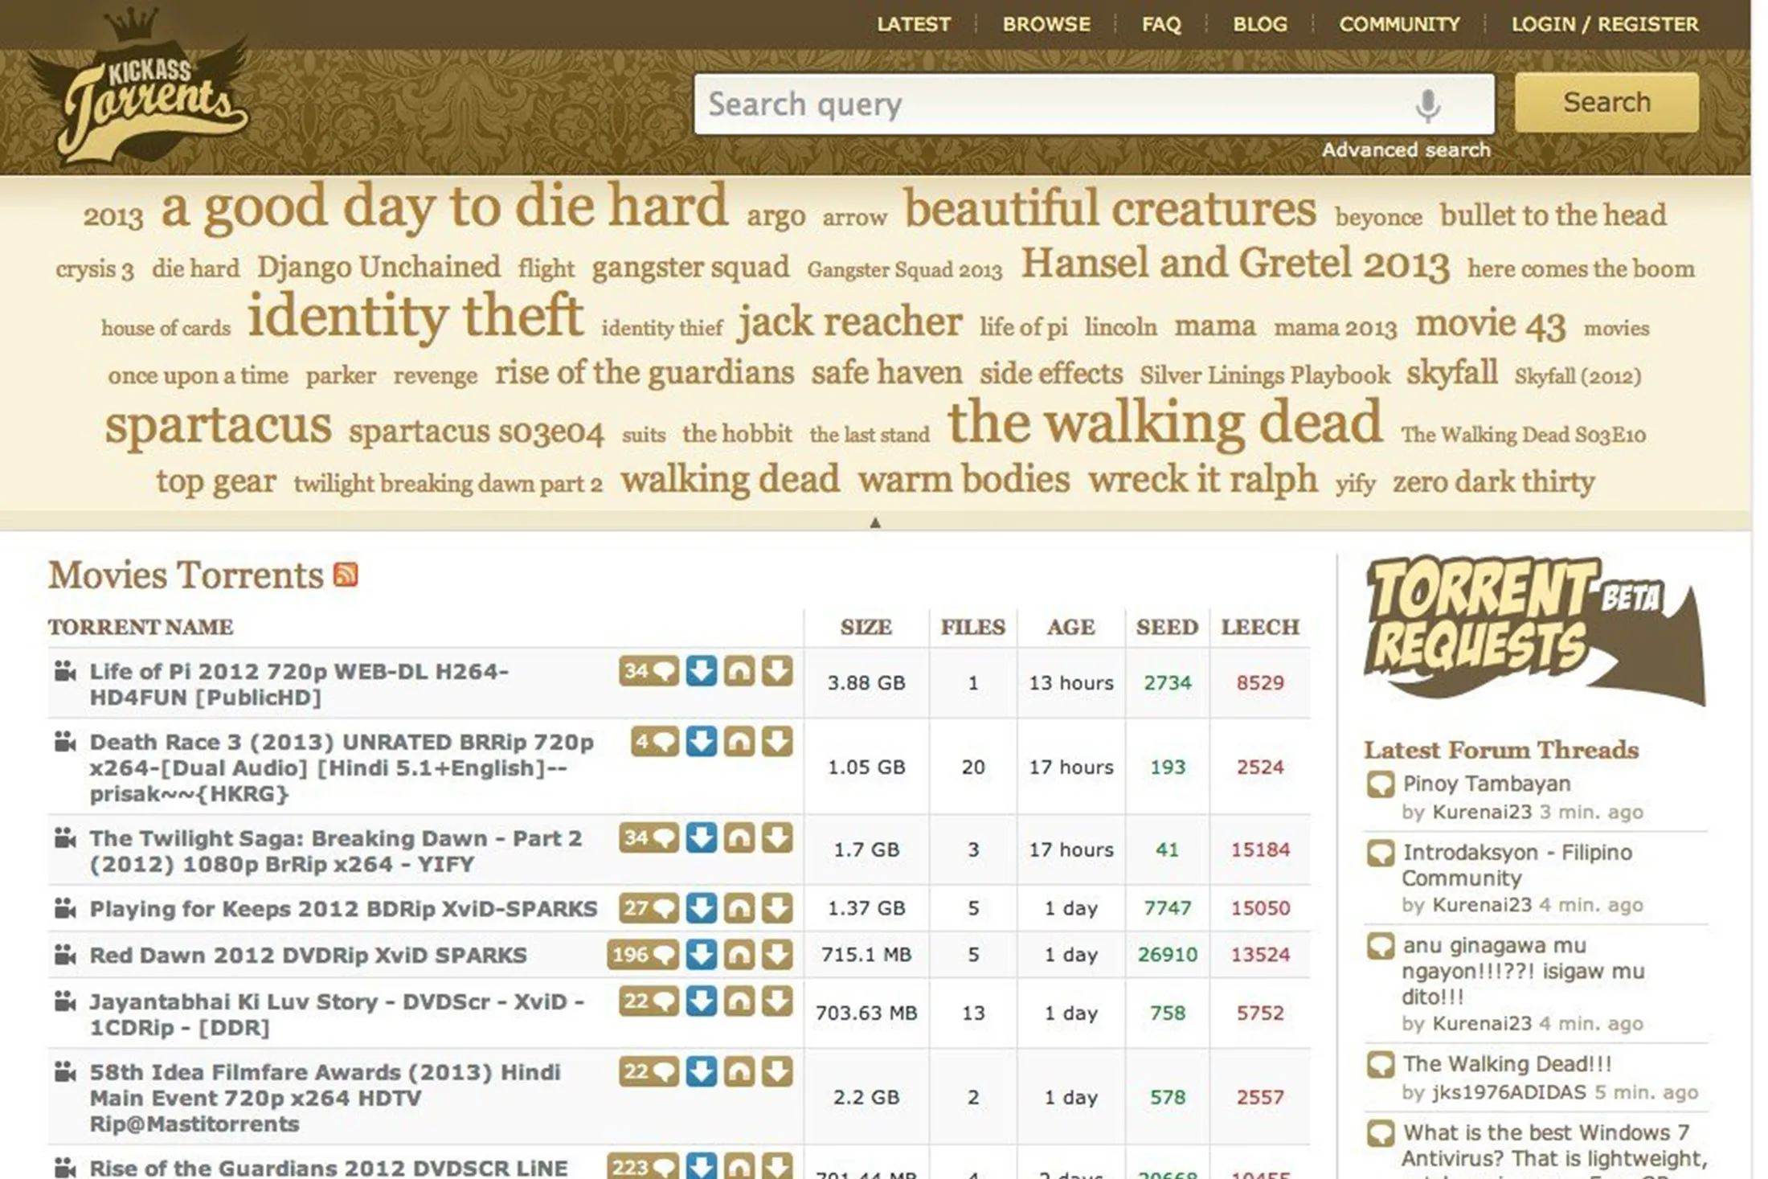
Task: Open Movies Torrents RSS feed icon
Action: pos(346,575)
